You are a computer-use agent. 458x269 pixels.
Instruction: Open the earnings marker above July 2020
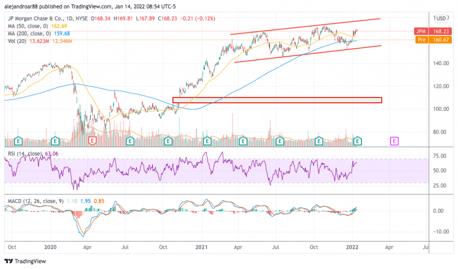click(x=130, y=141)
